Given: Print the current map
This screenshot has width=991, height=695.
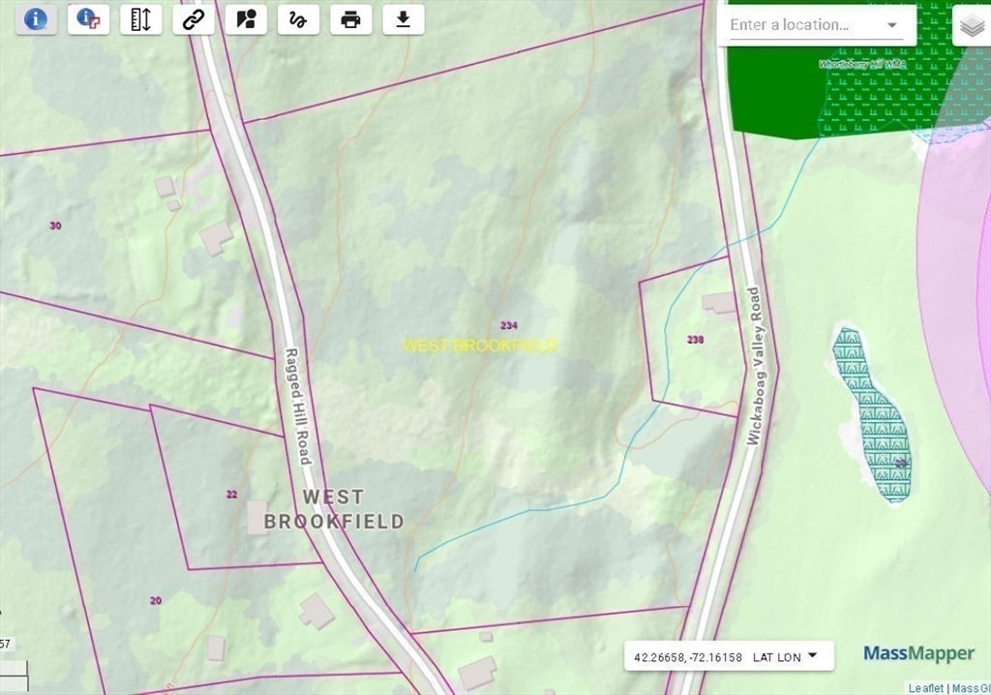Looking at the screenshot, I should point(350,19).
